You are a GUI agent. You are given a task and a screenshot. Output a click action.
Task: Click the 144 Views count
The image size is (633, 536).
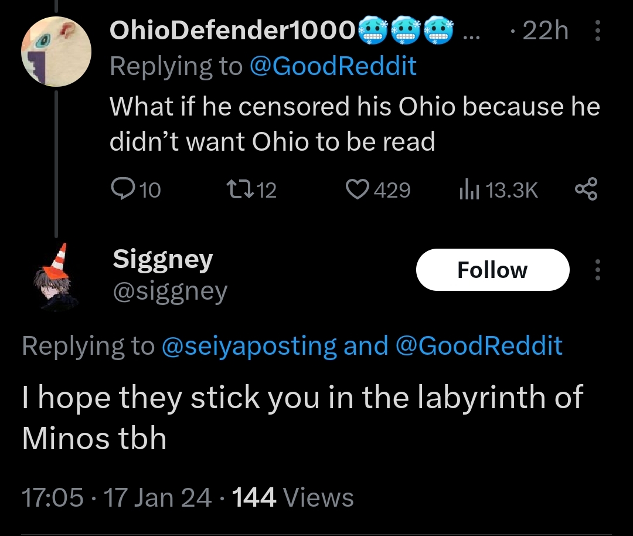pyautogui.click(x=292, y=497)
